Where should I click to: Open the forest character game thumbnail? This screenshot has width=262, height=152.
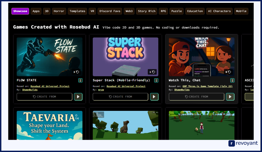[201, 125]
